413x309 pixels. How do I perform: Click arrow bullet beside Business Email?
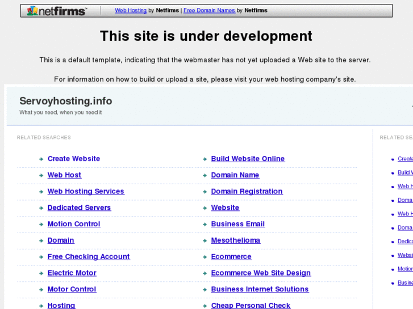click(205, 225)
